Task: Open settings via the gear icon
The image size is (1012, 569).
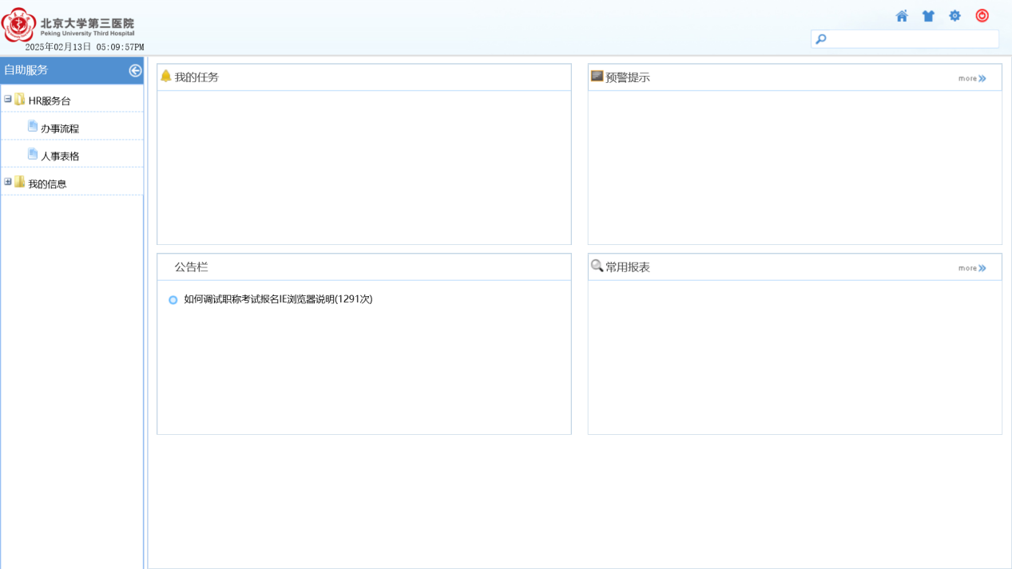Action: 954,16
